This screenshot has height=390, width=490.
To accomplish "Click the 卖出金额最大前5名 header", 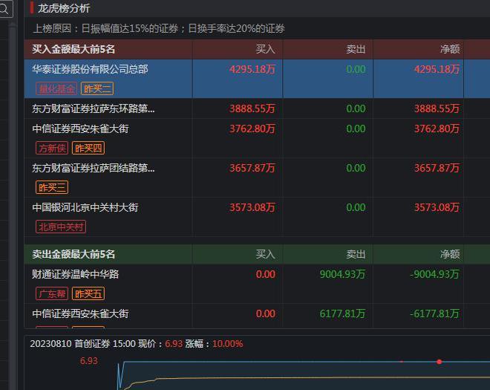I will tap(73, 254).
